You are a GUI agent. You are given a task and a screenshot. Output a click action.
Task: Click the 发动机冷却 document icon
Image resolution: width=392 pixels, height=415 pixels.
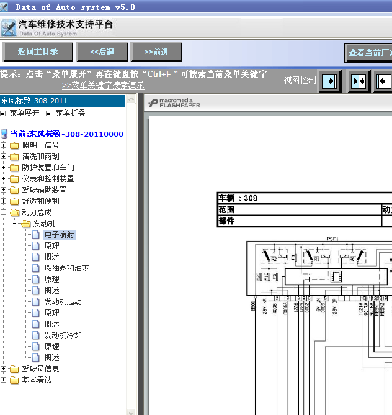tap(36, 335)
